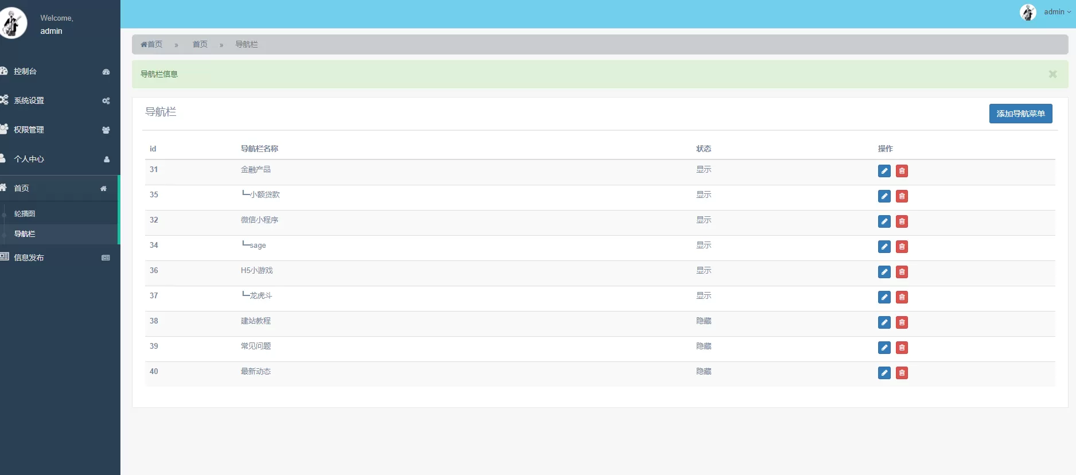Select 导航栏 in sidebar submenu
The height and width of the screenshot is (475, 1076).
point(25,234)
